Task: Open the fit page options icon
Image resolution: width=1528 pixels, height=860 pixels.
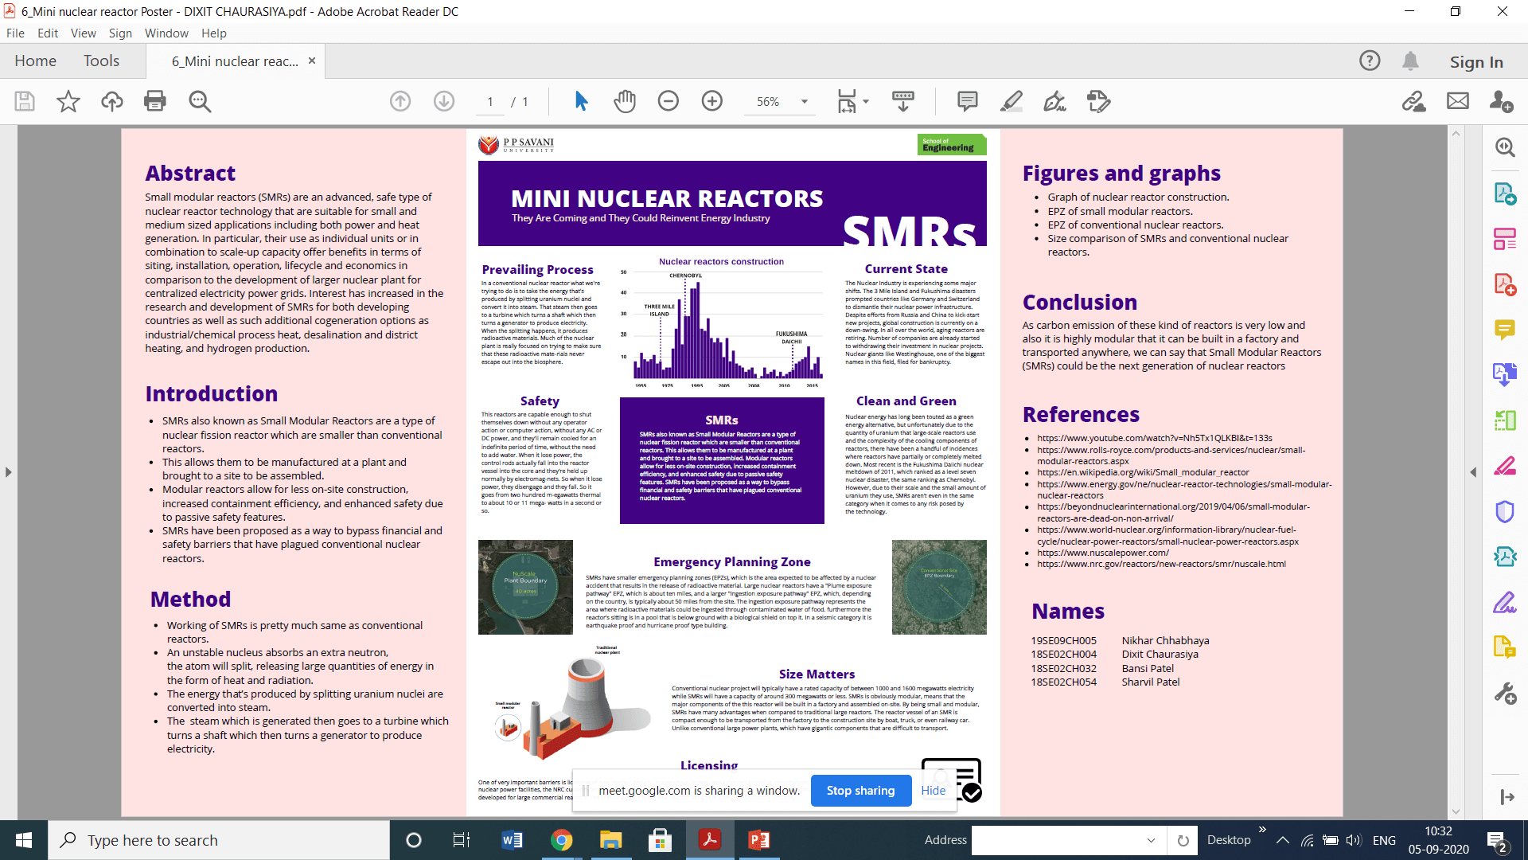Action: point(847,101)
